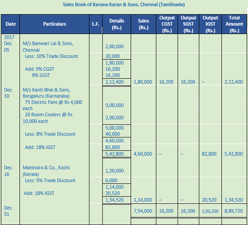Select the M/s Kanti Bhai & Sons entry
This screenshot has height=225, width=248.
[46, 93]
